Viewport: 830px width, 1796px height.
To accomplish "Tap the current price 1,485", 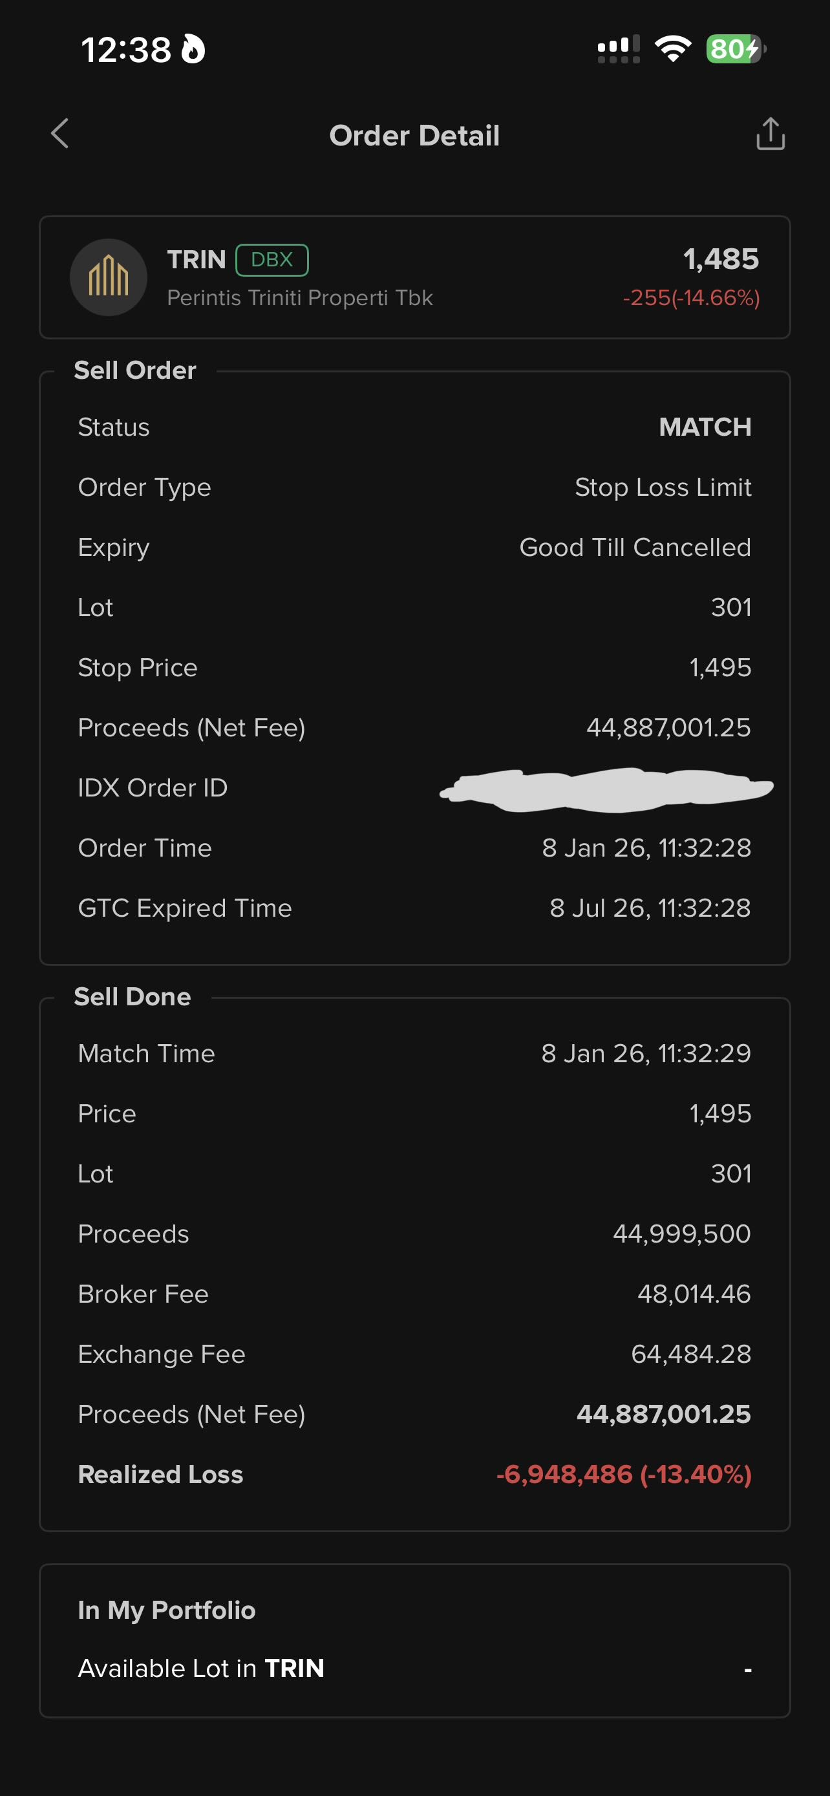I will click(721, 259).
